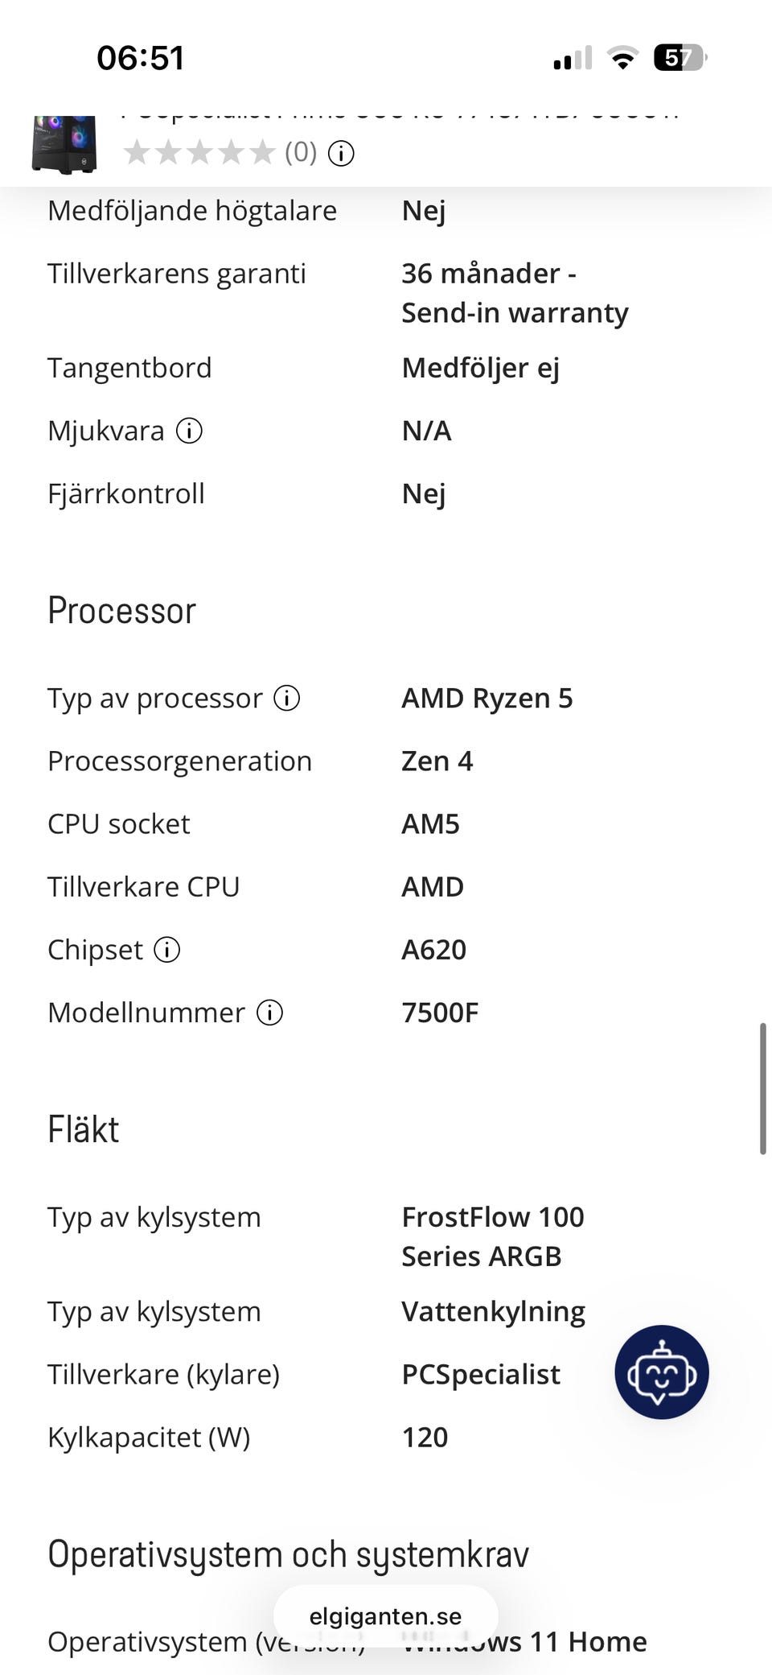Screen dimensions: 772x1675
Task: Tap the Fläkt section heading
Action: click(84, 1129)
